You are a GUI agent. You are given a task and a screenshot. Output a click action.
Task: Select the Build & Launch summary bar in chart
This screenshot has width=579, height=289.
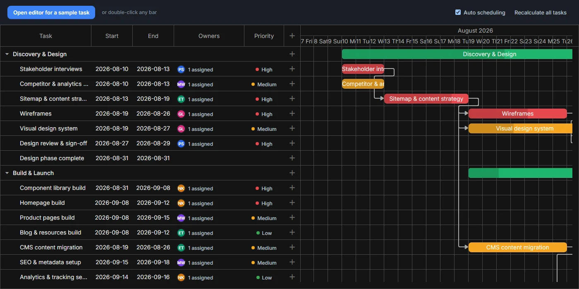[520, 173]
